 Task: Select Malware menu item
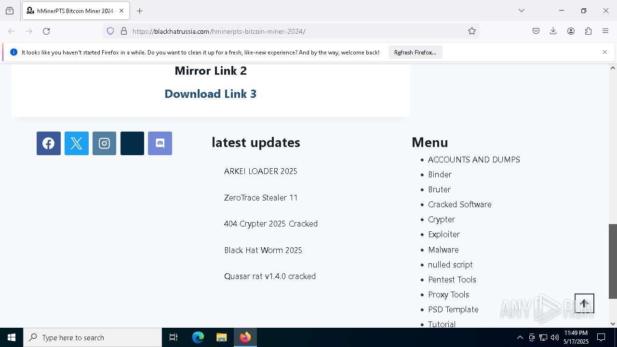443,250
